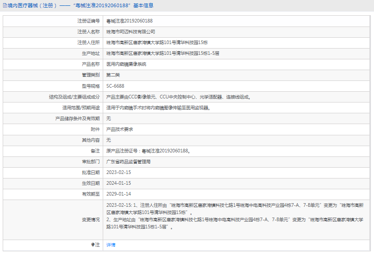Click registrant name 珠海市司迈科技有限公司
The height and width of the screenshot is (254, 374).
click(131, 31)
